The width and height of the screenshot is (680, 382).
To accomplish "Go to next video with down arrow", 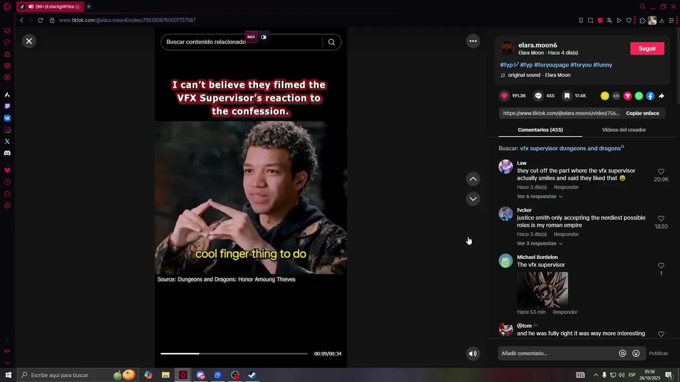I will pos(473,199).
